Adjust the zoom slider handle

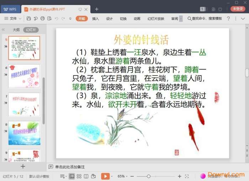tap(149, 176)
